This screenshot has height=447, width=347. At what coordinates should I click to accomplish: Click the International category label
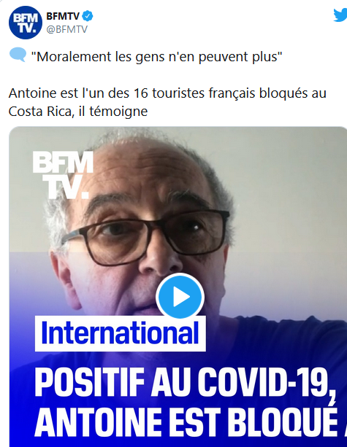[121, 333]
